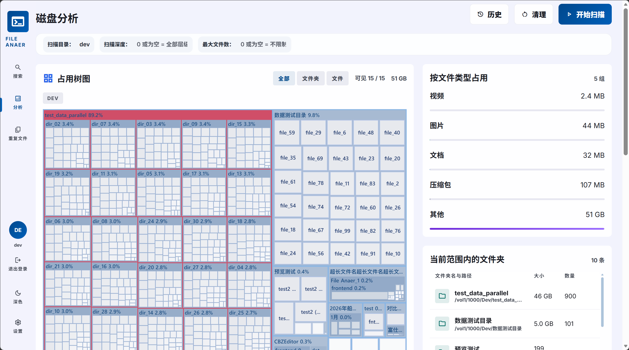Click the 其他 usage progress bar
This screenshot has height=350, width=629.
coord(517,229)
